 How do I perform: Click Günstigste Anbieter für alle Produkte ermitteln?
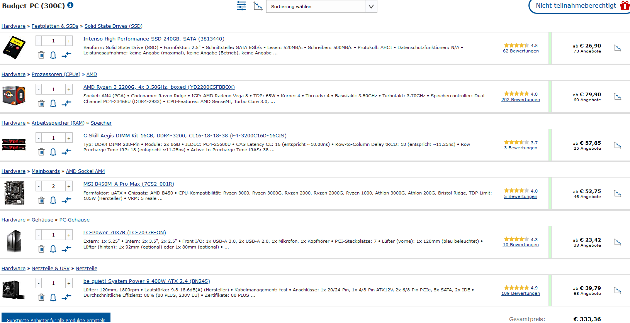coord(56,318)
